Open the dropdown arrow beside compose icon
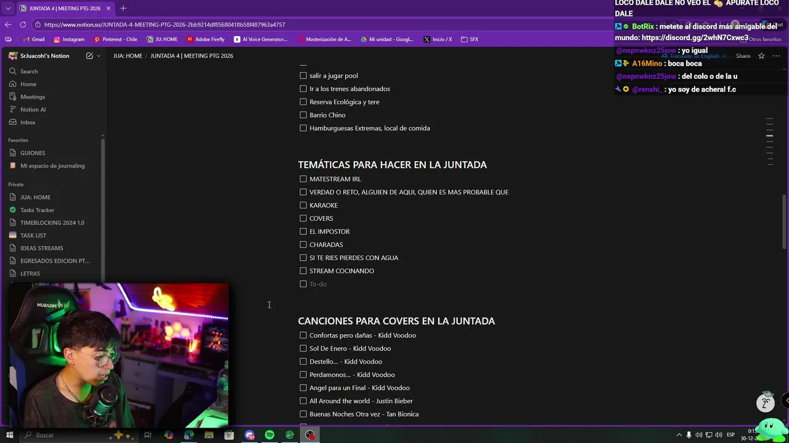Image resolution: width=789 pixels, height=443 pixels. click(99, 56)
